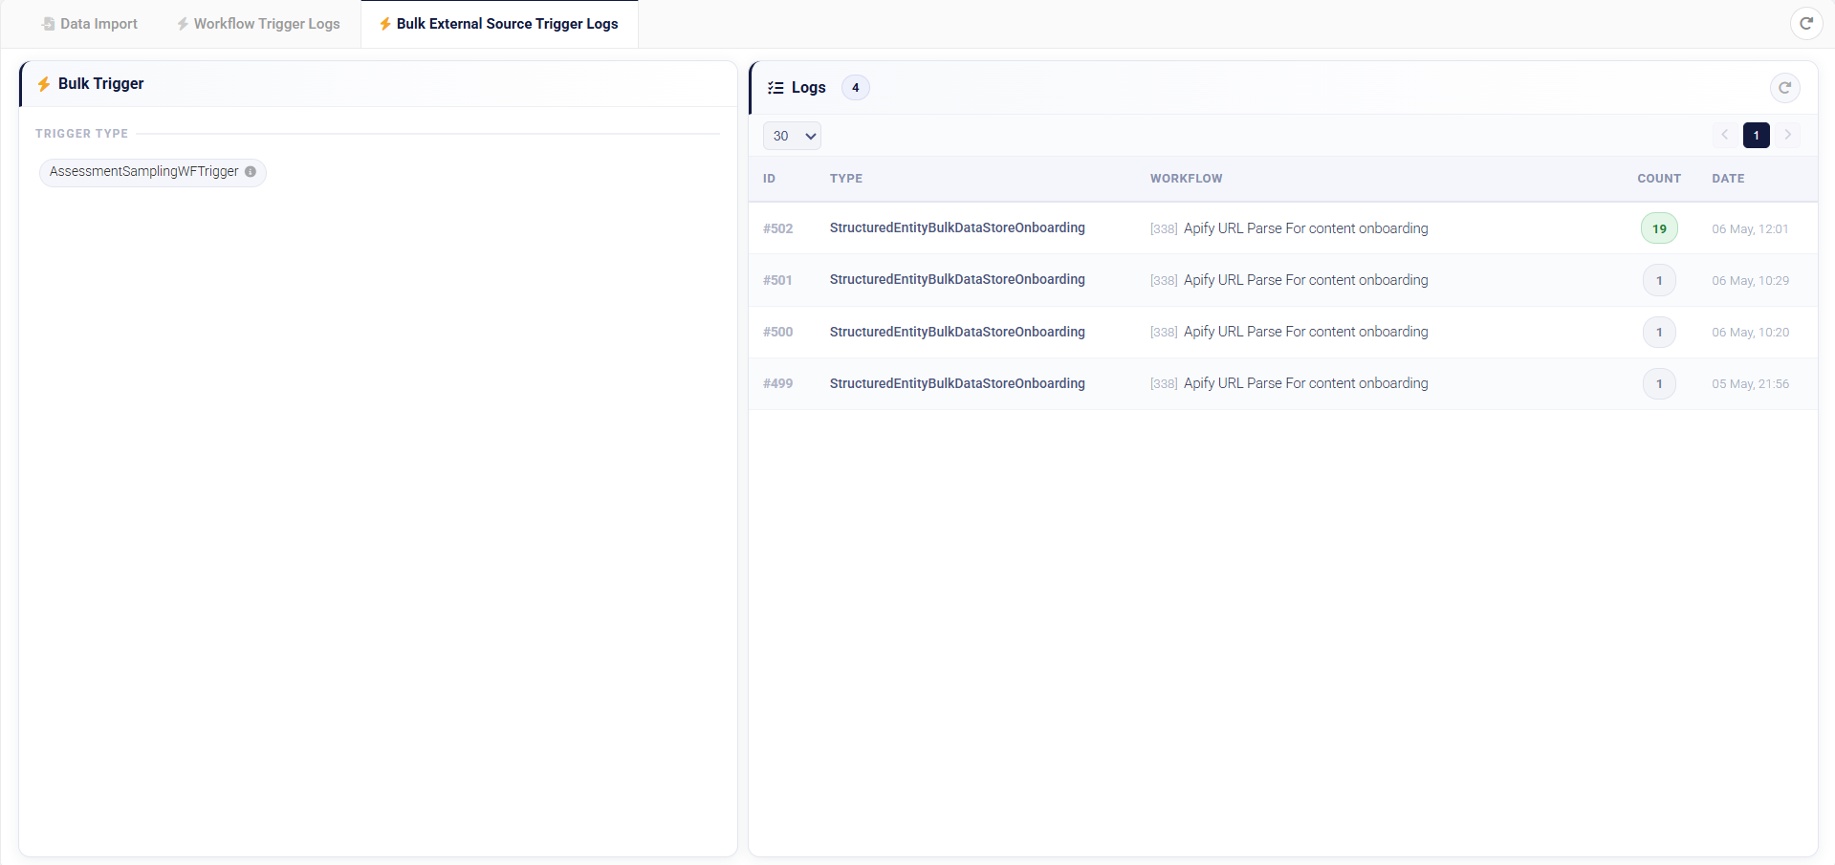This screenshot has height=865, width=1835.
Task: Click the count badge 19 for log #502
Action: (1660, 228)
